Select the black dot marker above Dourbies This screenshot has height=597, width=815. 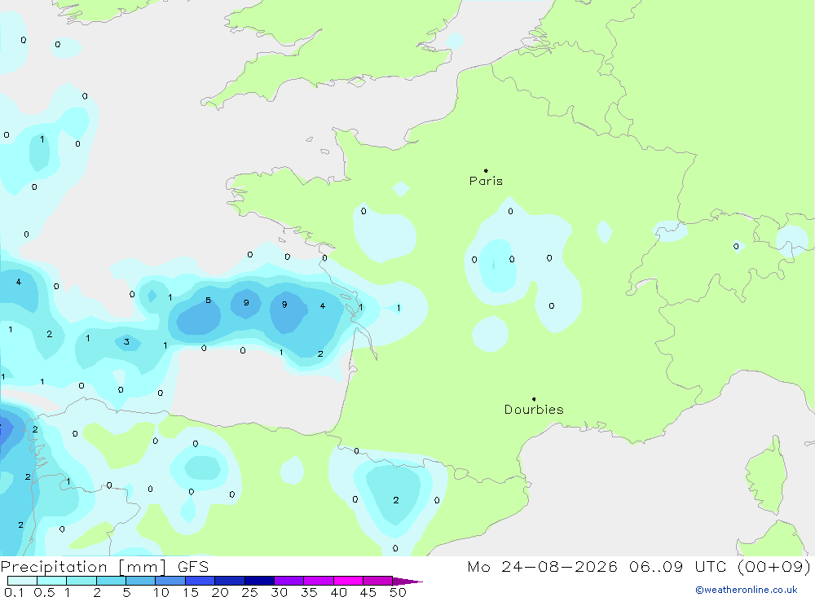click(534, 399)
